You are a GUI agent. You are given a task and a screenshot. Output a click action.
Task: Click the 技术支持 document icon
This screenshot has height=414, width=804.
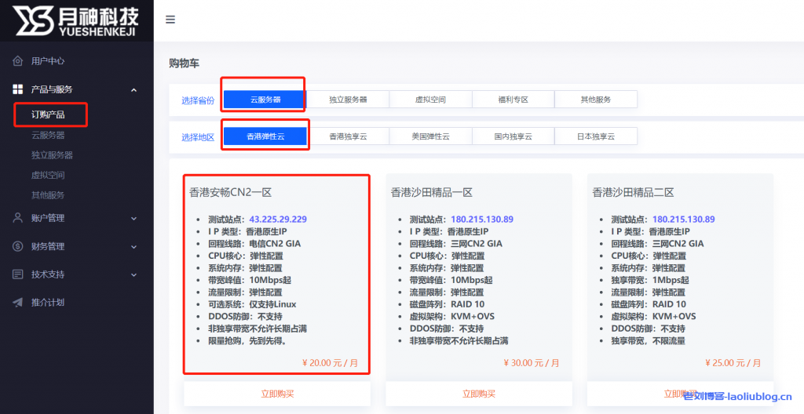[x=17, y=274]
